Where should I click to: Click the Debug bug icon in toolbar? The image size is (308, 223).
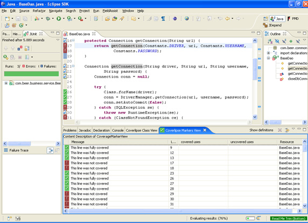pyautogui.click(x=48, y=18)
